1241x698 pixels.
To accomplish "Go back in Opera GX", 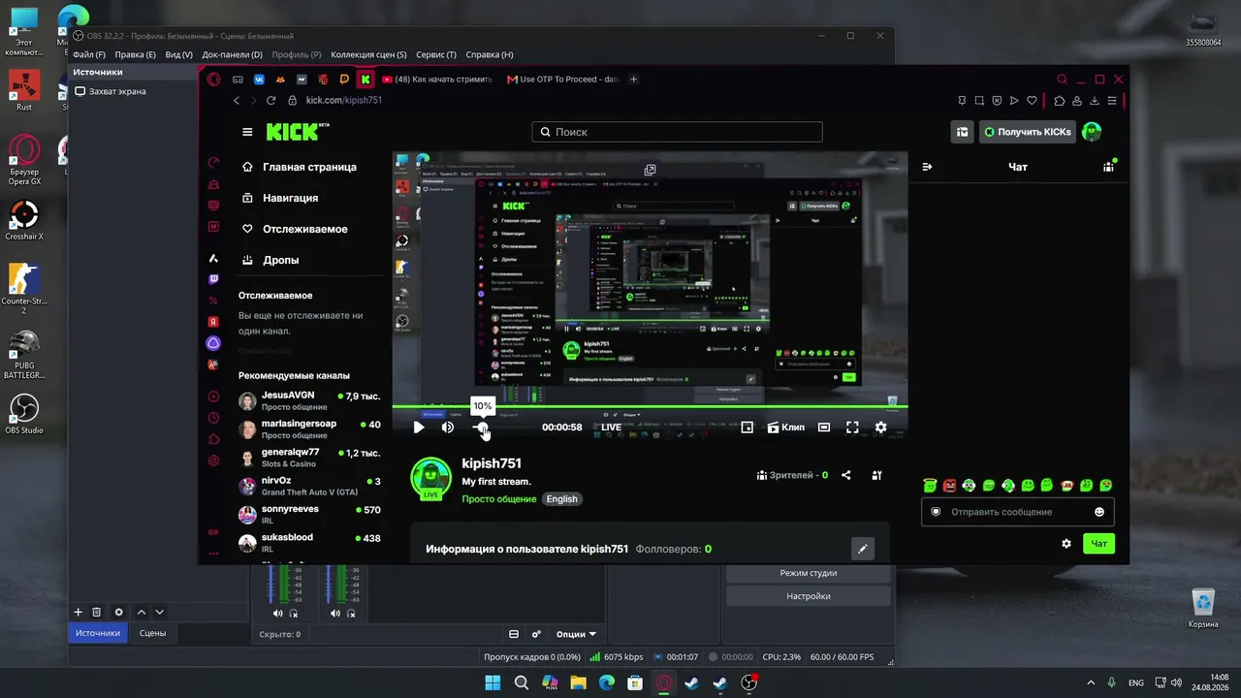I will click(x=237, y=101).
